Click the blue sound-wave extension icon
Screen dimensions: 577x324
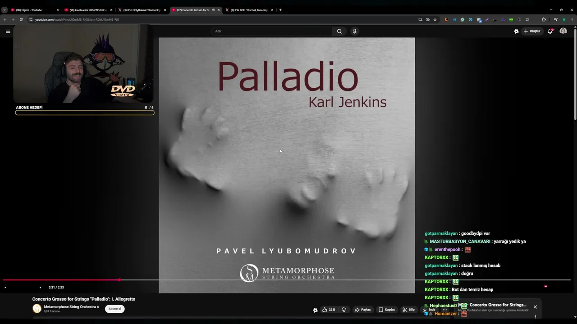tap(454, 20)
